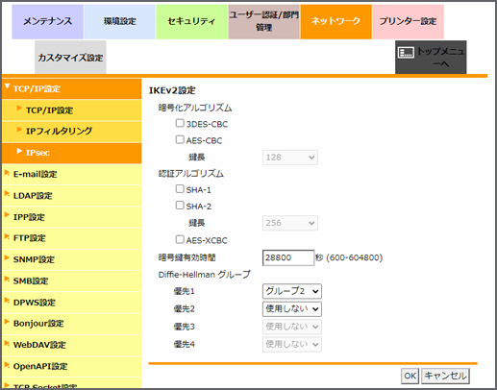
Task: Click the arrow icon beside Bonjour設定
Action: tap(7, 322)
